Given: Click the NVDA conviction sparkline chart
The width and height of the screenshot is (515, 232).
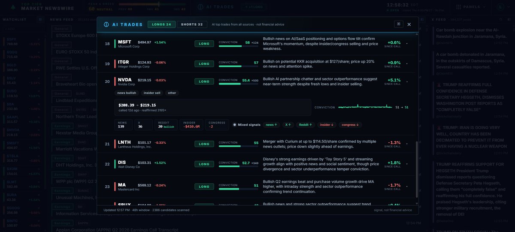Looking at the screenshot, I should click(365, 107).
